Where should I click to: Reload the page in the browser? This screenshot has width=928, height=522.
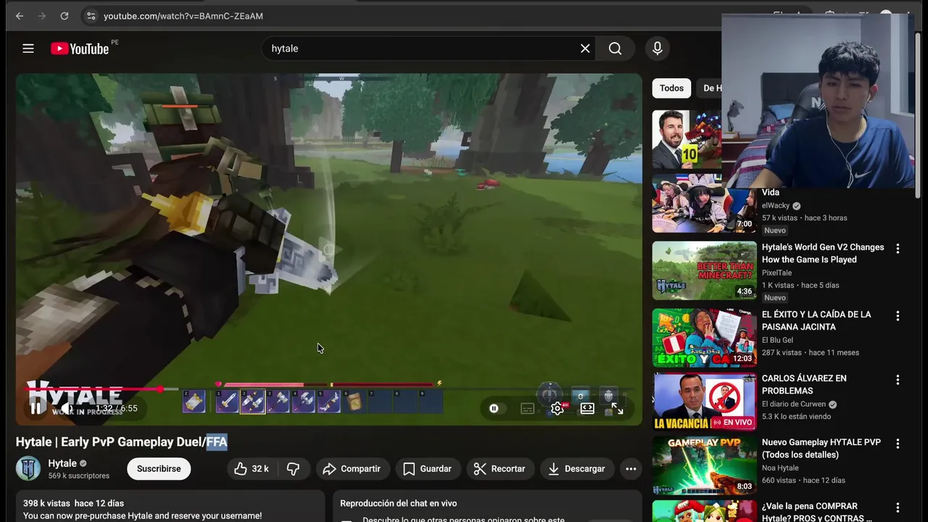point(65,16)
